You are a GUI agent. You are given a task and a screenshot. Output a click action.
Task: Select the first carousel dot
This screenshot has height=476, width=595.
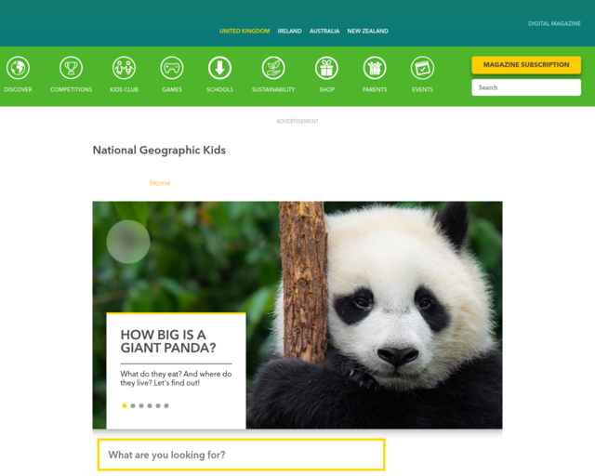click(125, 405)
